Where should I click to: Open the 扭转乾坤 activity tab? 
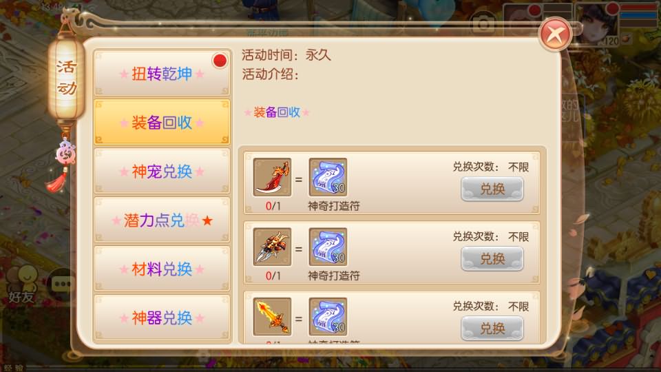click(x=162, y=73)
